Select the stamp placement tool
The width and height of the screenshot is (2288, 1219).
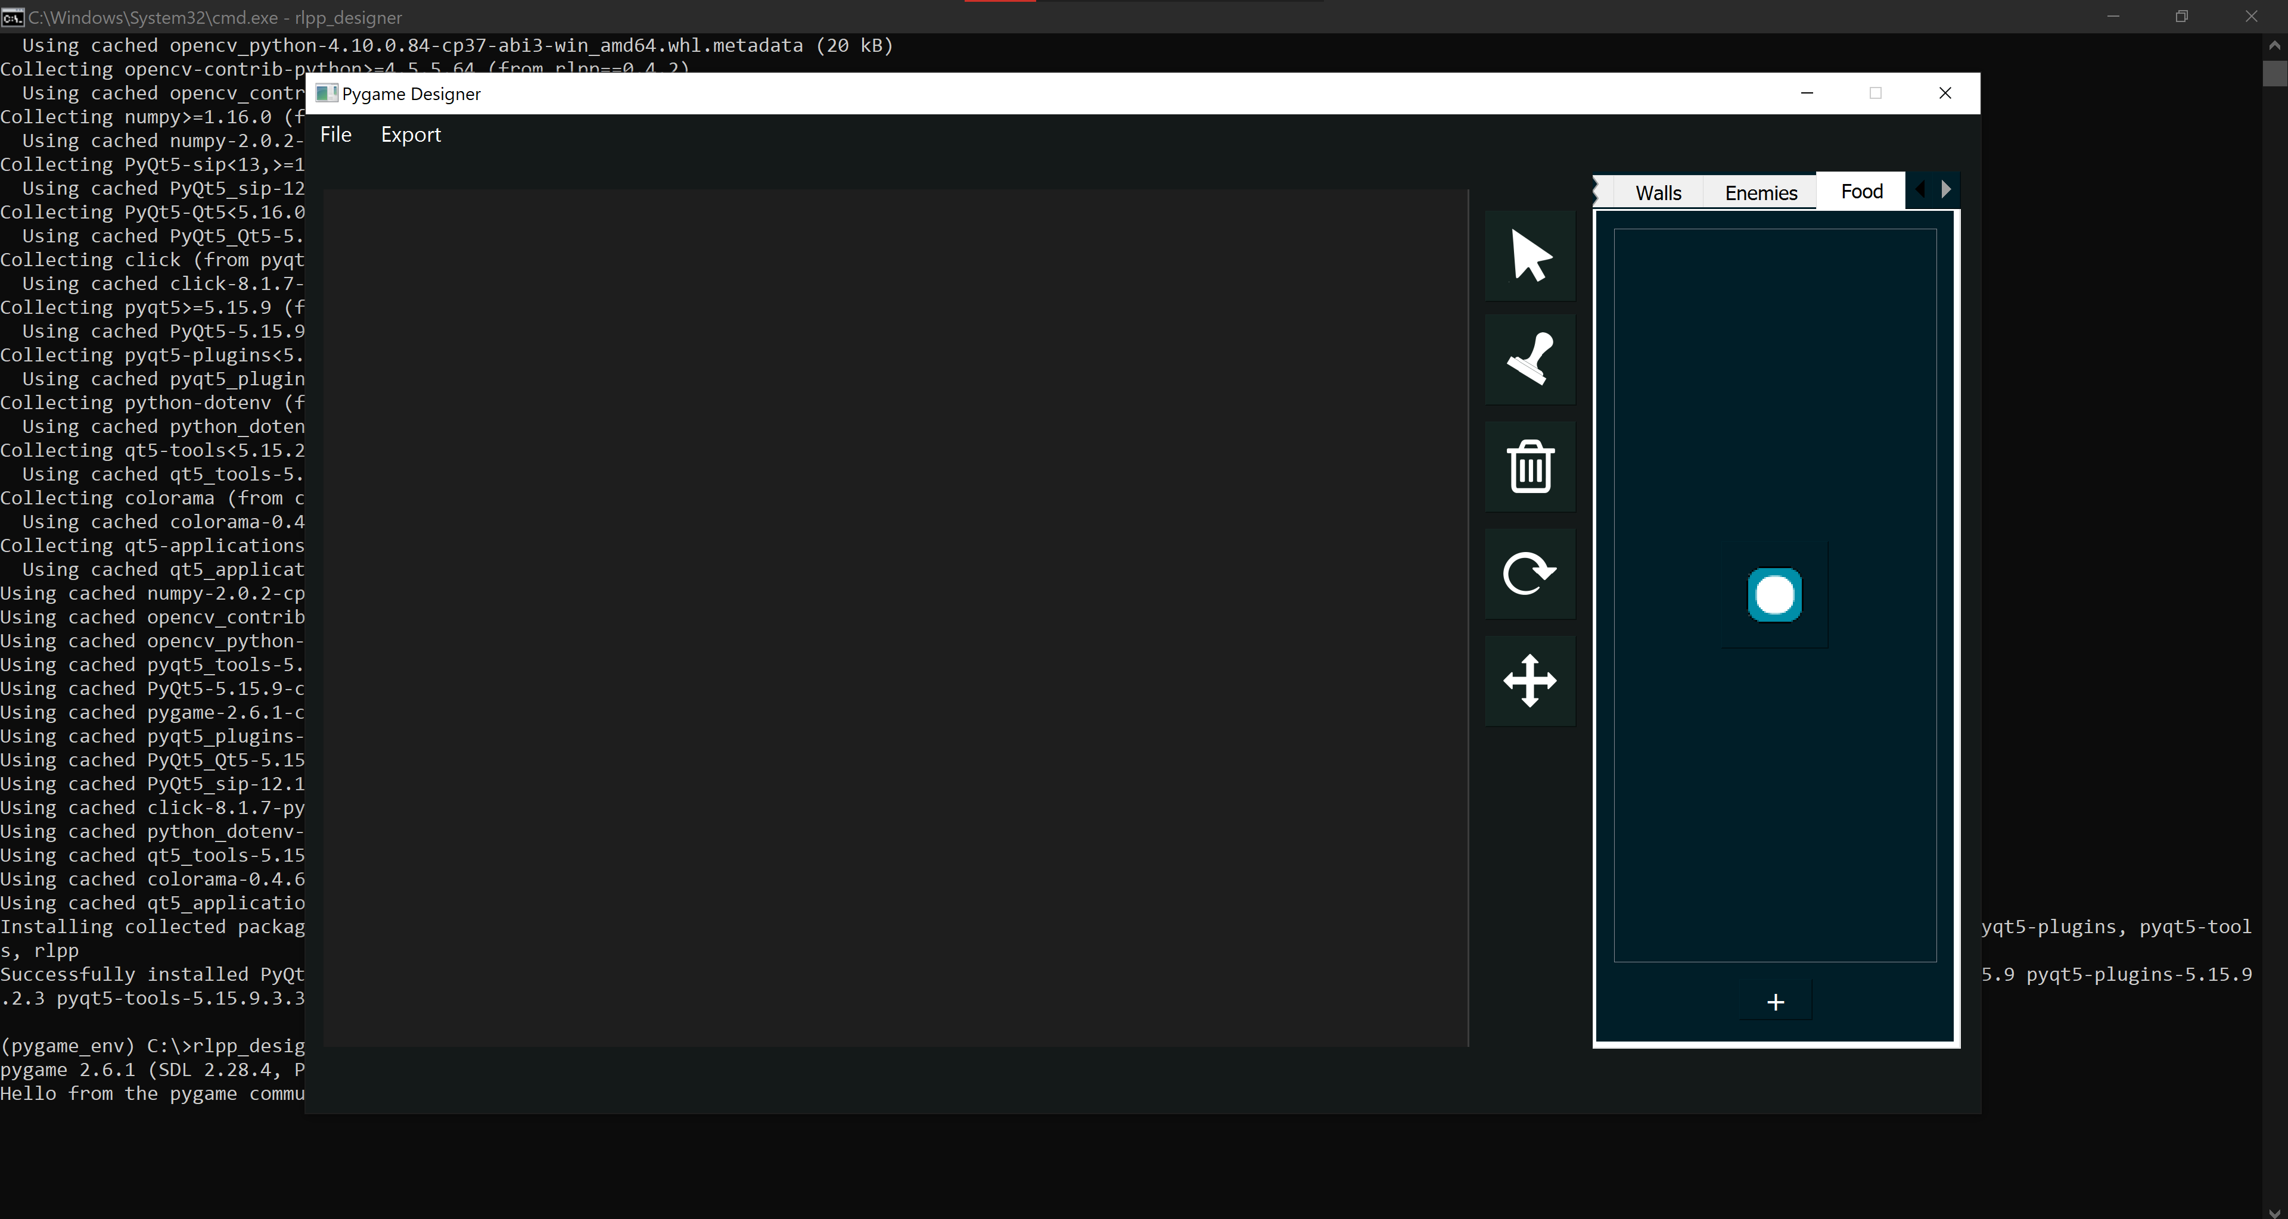pyautogui.click(x=1530, y=358)
